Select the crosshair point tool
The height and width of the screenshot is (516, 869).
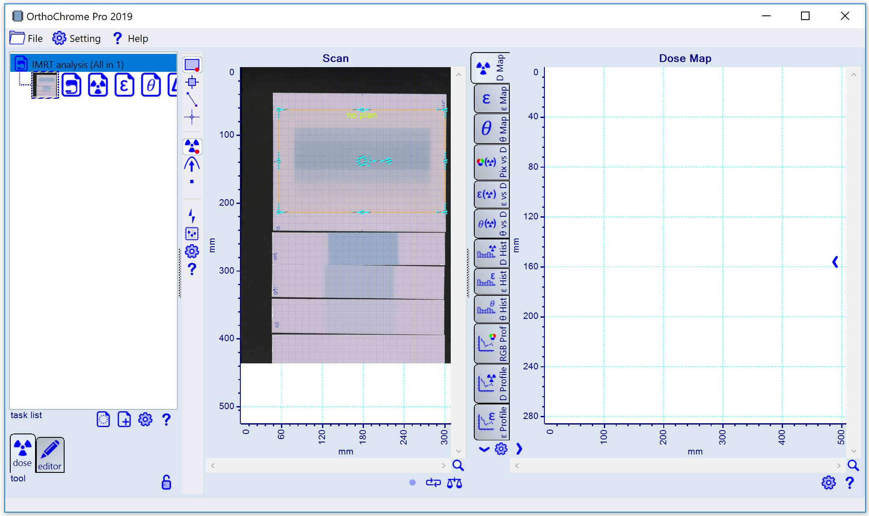(192, 117)
